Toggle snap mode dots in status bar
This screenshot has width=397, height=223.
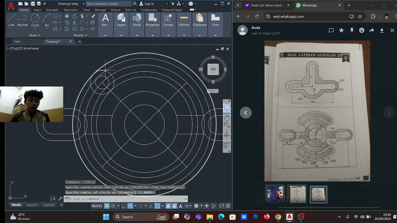(113, 206)
